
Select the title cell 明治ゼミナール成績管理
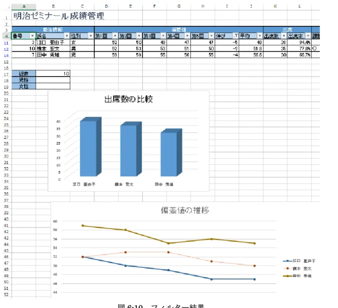(x=59, y=16)
